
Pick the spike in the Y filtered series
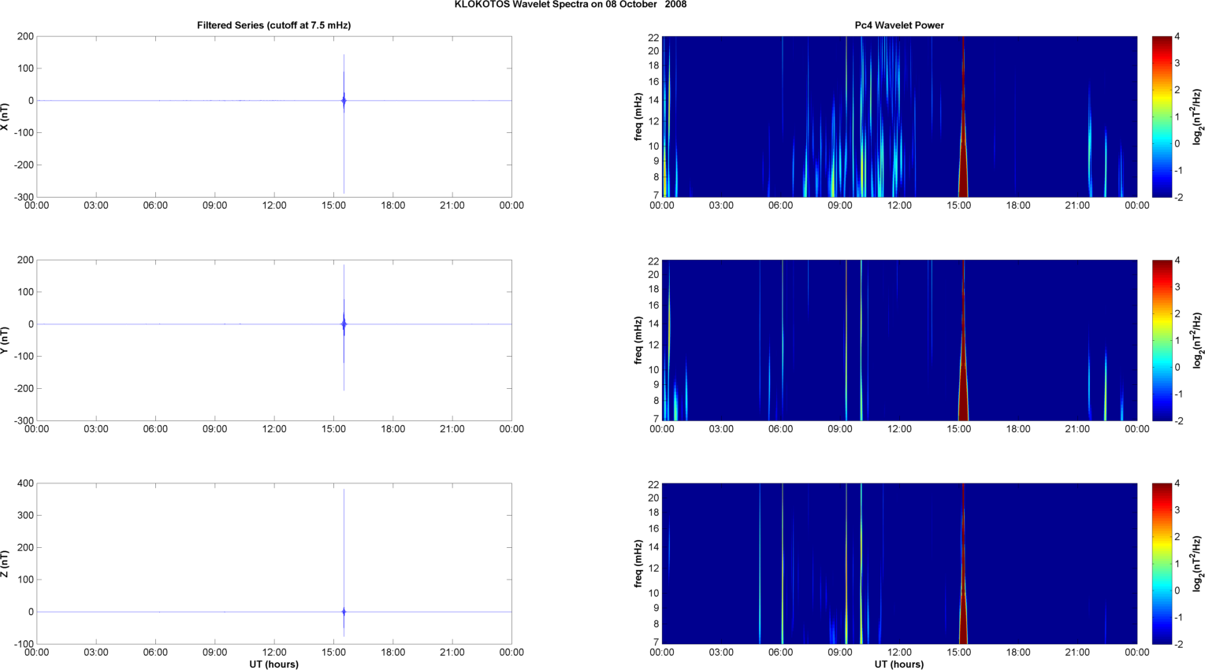pyautogui.click(x=344, y=324)
